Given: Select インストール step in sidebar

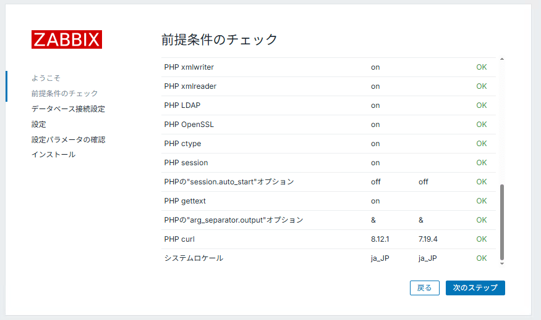Looking at the screenshot, I should [53, 155].
